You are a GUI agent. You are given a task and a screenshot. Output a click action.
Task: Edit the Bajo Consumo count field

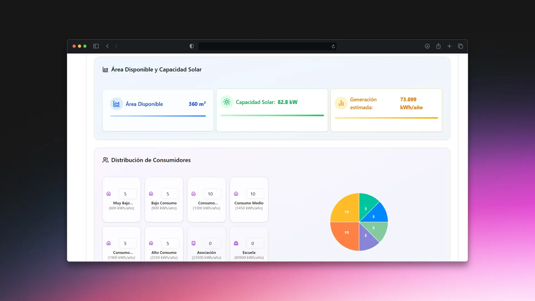170,194
